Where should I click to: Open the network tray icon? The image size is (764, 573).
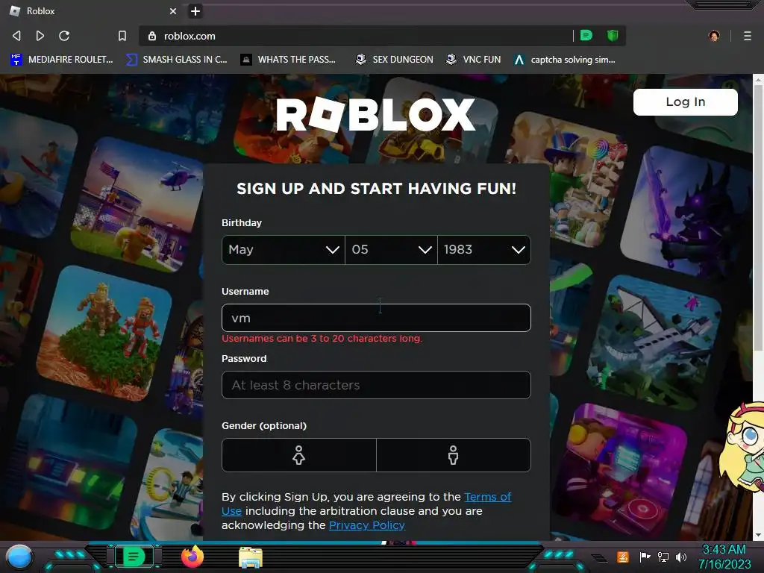pos(663,557)
